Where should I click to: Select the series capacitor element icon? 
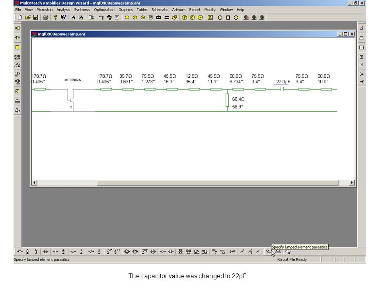click(x=56, y=252)
